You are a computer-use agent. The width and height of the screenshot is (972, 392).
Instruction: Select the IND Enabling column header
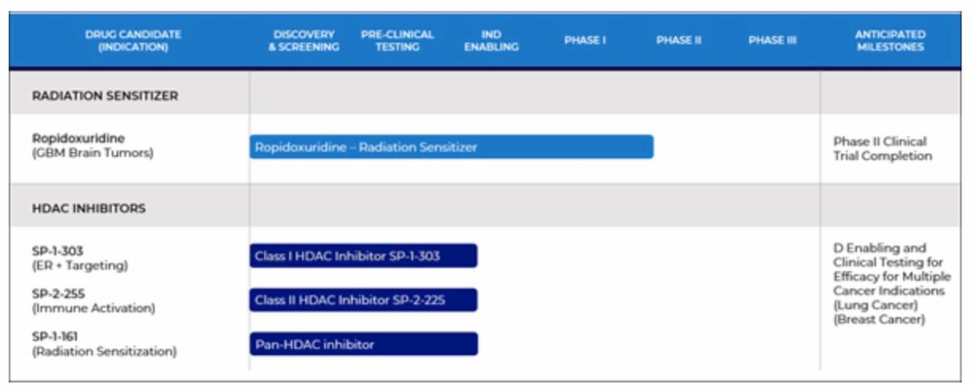[491, 40]
